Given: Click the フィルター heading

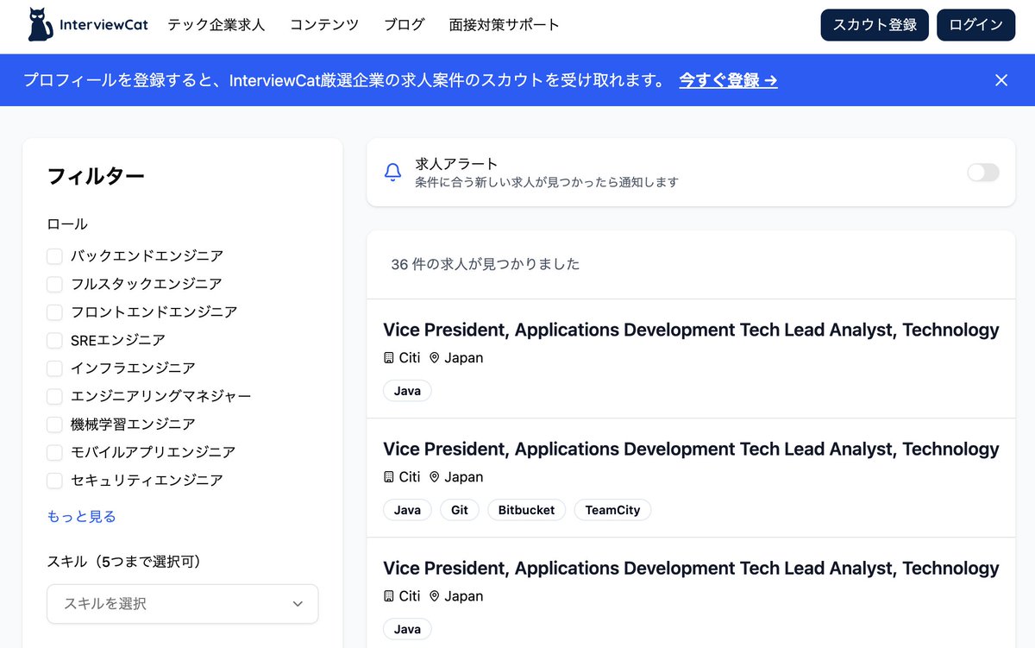Looking at the screenshot, I should pyautogui.click(x=96, y=176).
